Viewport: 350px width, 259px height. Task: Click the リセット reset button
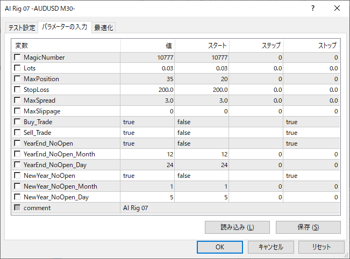pyautogui.click(x=322, y=247)
